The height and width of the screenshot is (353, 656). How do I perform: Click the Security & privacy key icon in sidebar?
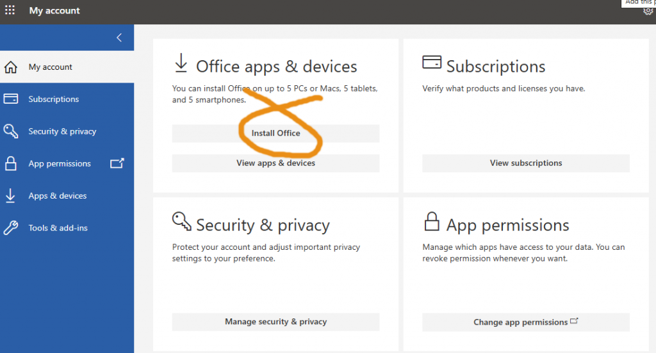click(11, 131)
